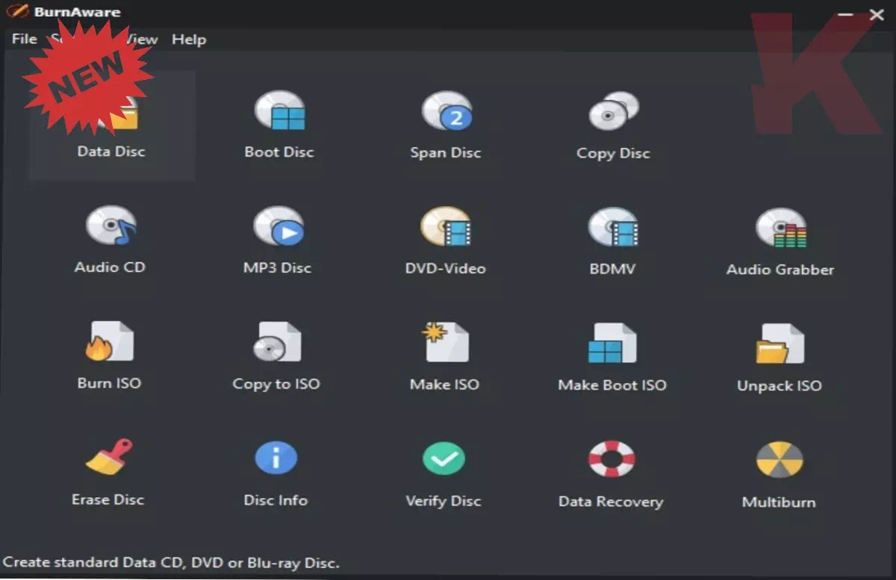The image size is (896, 580).
Task: Open the Help menu
Action: (189, 40)
